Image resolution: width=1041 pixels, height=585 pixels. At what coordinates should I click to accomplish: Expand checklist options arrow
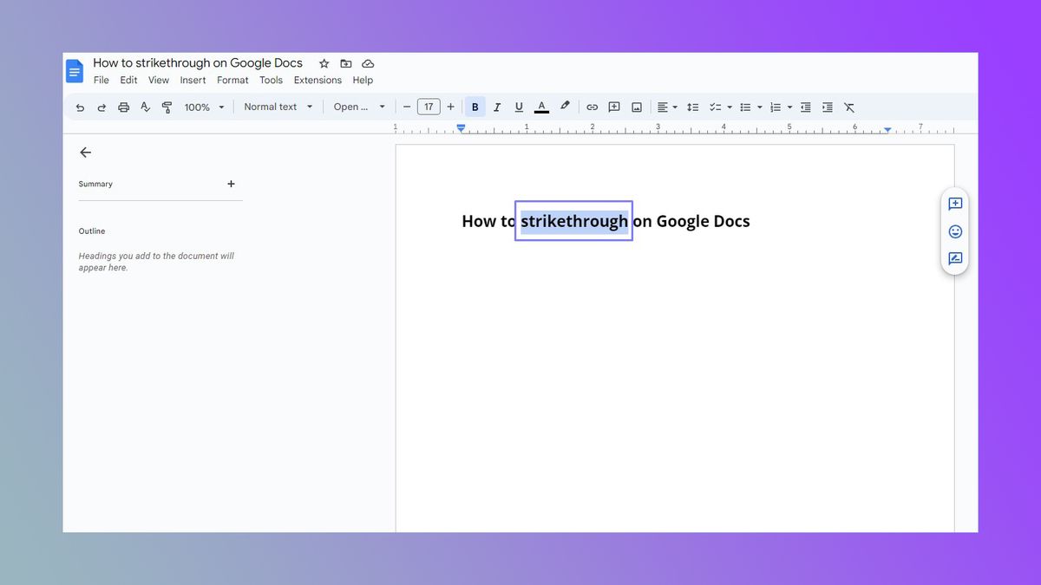click(x=730, y=107)
